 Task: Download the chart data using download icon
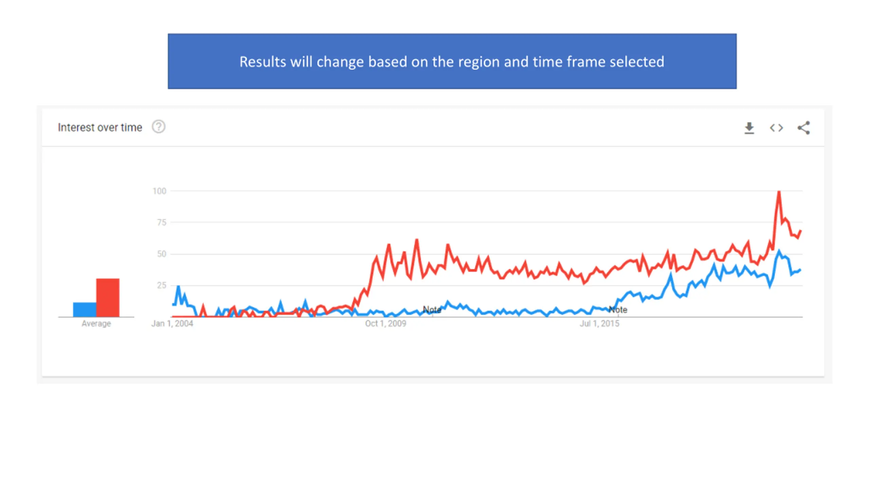749,128
